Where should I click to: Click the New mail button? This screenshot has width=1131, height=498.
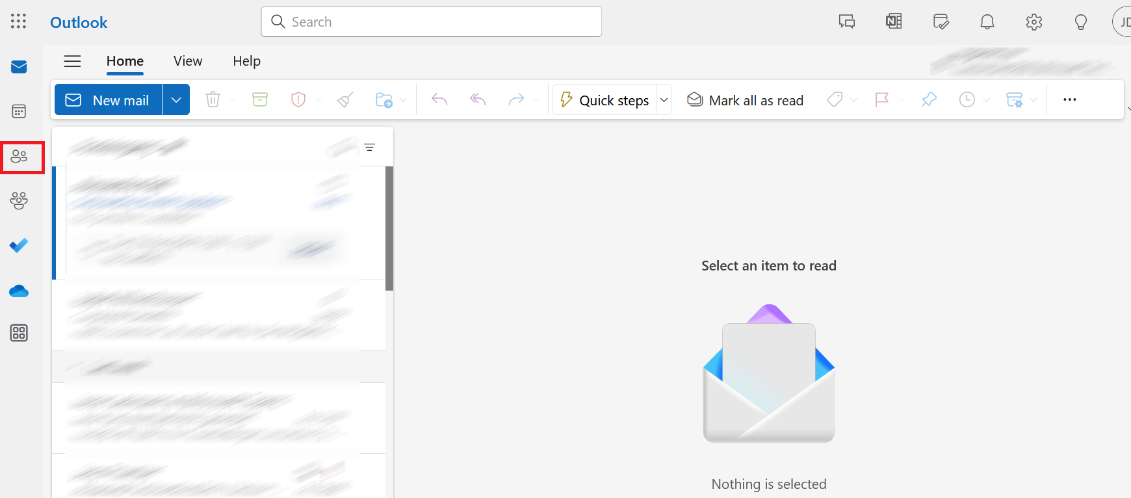(109, 99)
